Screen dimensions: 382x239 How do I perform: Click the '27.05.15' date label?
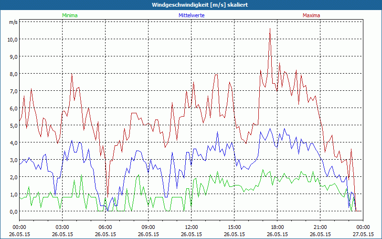tap(363, 234)
